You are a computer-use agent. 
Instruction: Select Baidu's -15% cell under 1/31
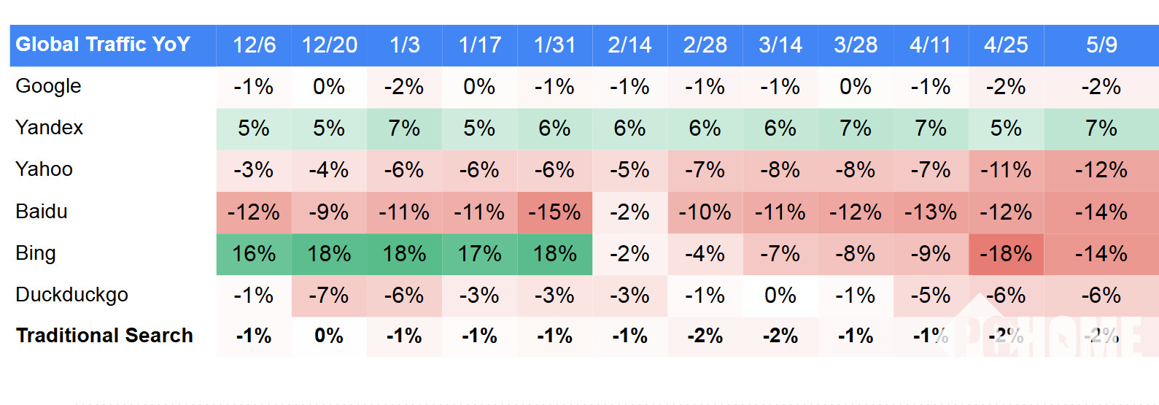click(554, 212)
